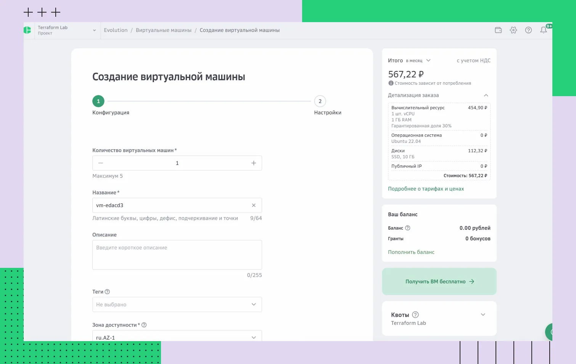Screen dimensions: 576x364
Task: Expand the Квоты Terraform Lab section
Action: (x=483, y=314)
